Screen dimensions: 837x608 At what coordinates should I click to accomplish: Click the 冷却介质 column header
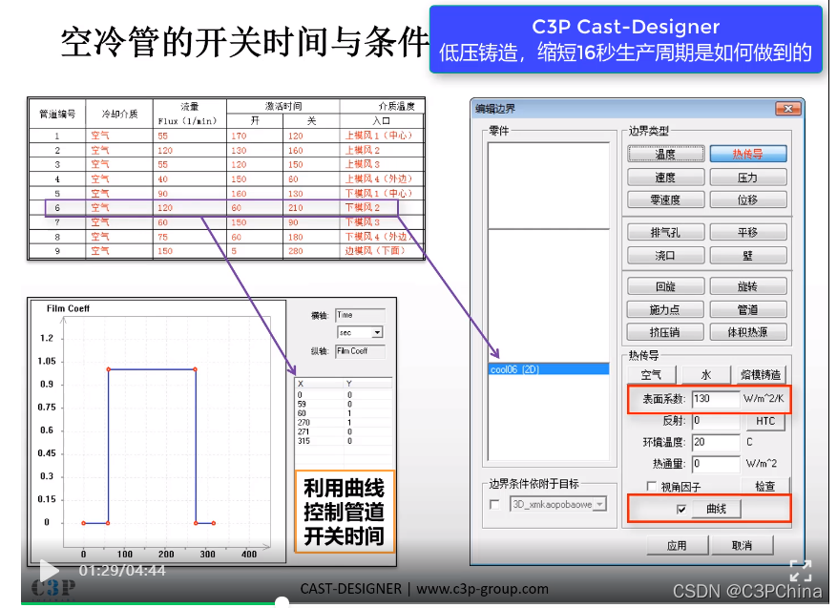point(119,114)
